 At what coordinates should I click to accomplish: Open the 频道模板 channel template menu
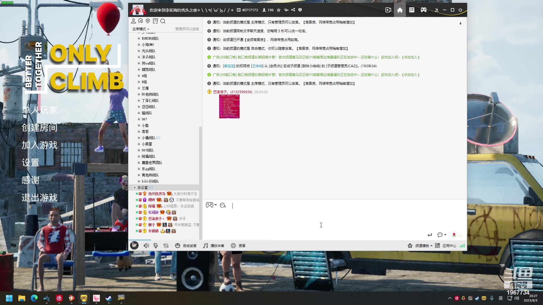[x=420, y=246]
